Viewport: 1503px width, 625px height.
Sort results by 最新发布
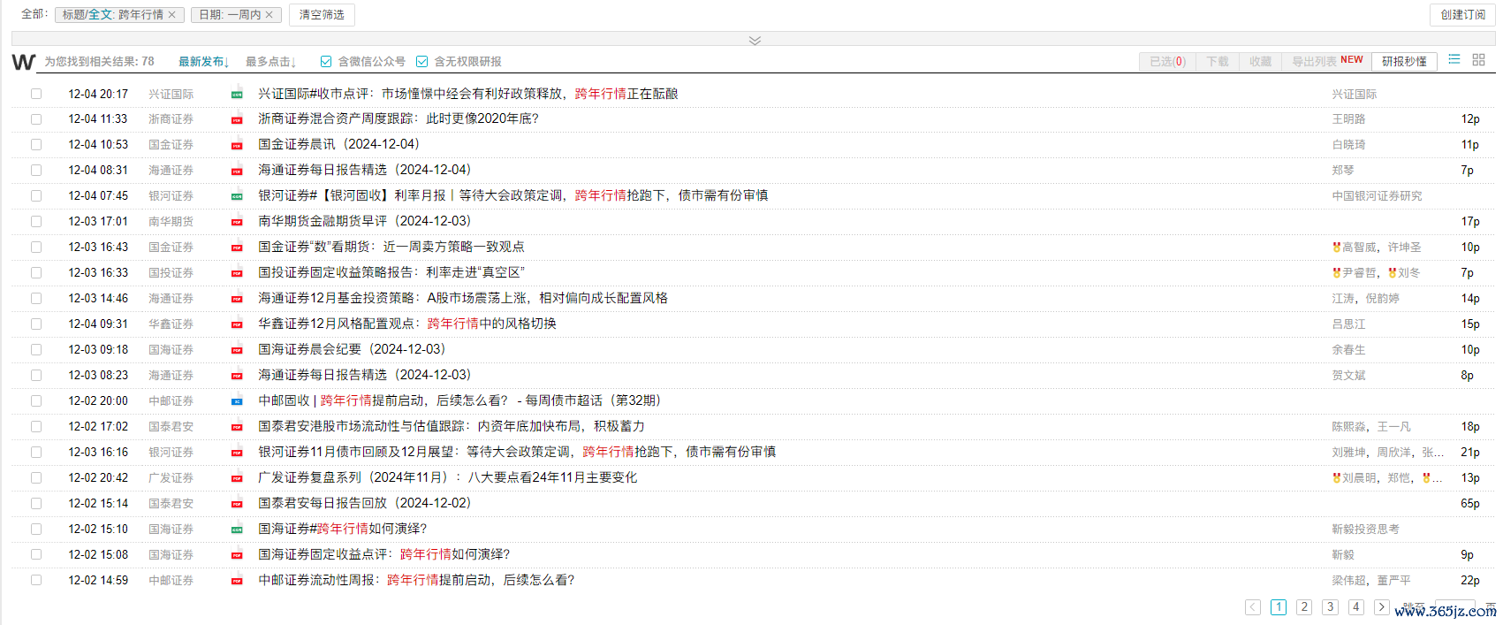pos(204,62)
